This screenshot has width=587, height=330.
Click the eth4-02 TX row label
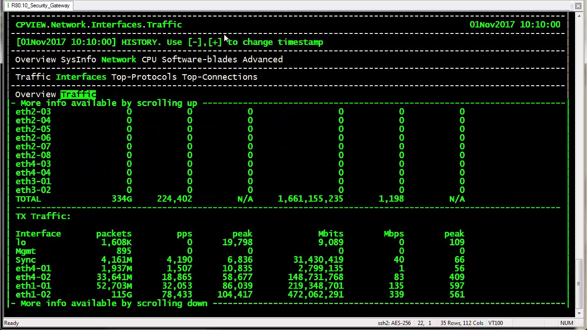33,277
